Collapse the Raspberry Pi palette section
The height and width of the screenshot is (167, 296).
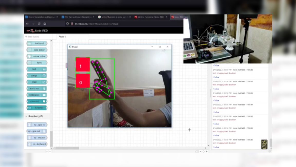tap(26, 116)
